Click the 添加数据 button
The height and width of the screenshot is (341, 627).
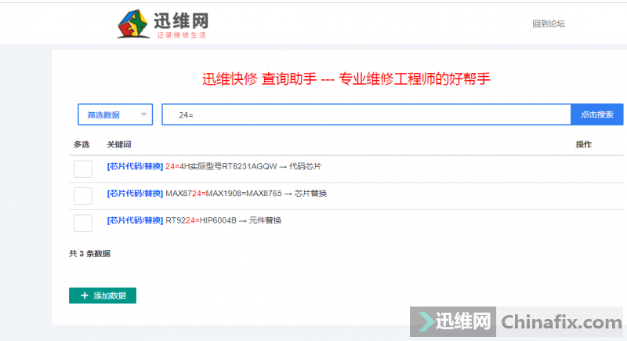(103, 296)
